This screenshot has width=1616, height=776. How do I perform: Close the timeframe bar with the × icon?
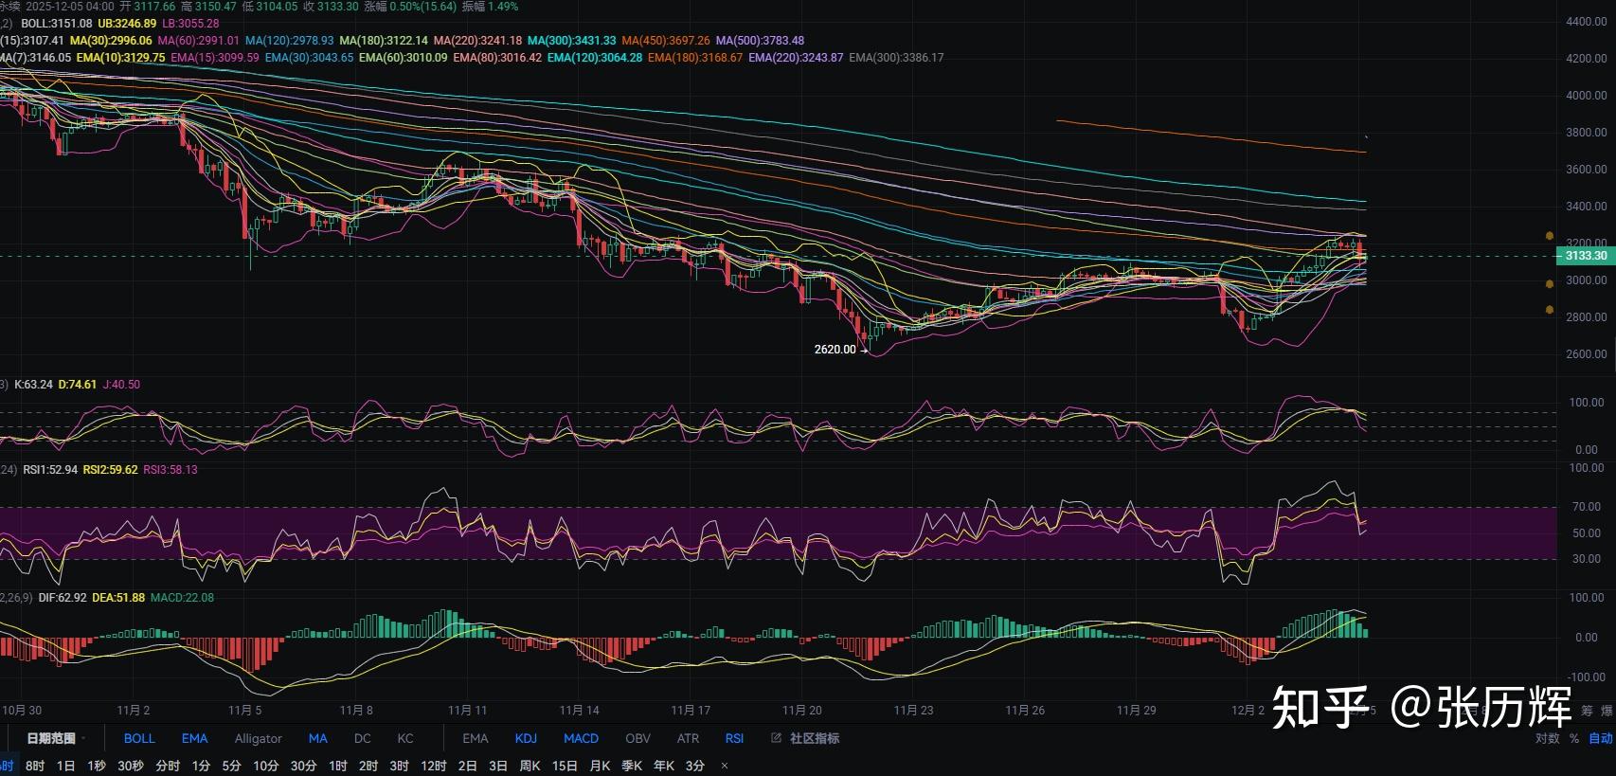725,766
